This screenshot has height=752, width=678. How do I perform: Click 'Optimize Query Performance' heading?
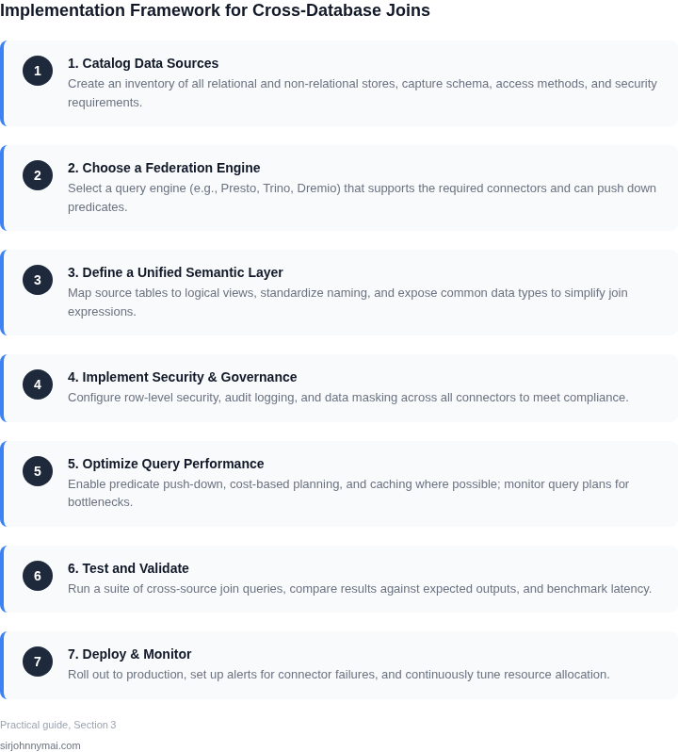click(166, 464)
